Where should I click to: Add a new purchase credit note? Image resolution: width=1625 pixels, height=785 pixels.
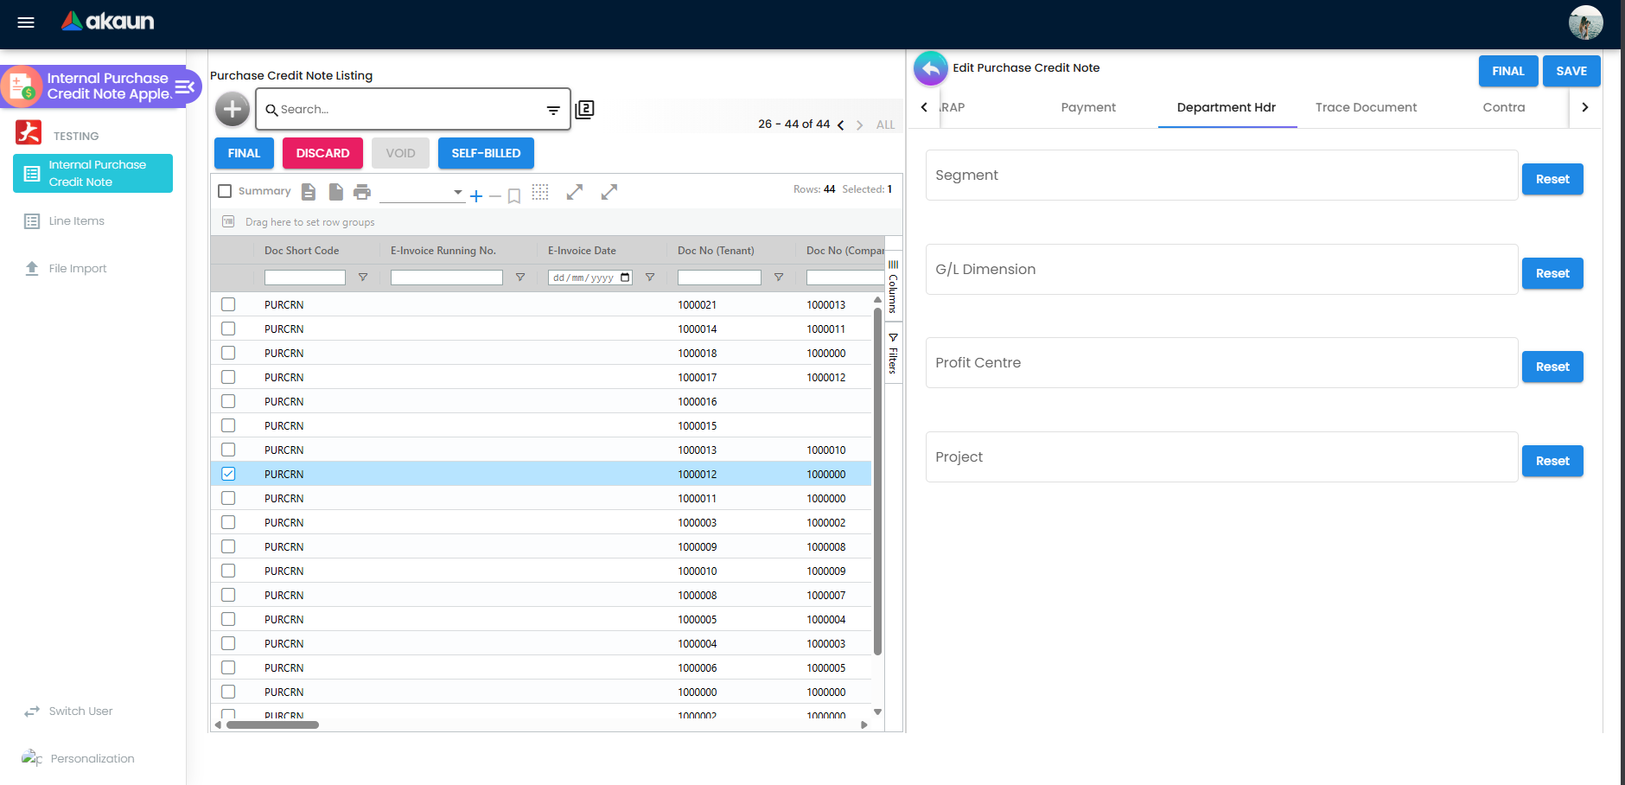tap(232, 109)
